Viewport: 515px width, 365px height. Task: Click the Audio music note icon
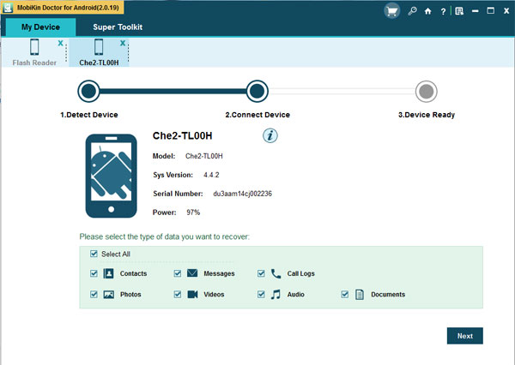tap(276, 294)
